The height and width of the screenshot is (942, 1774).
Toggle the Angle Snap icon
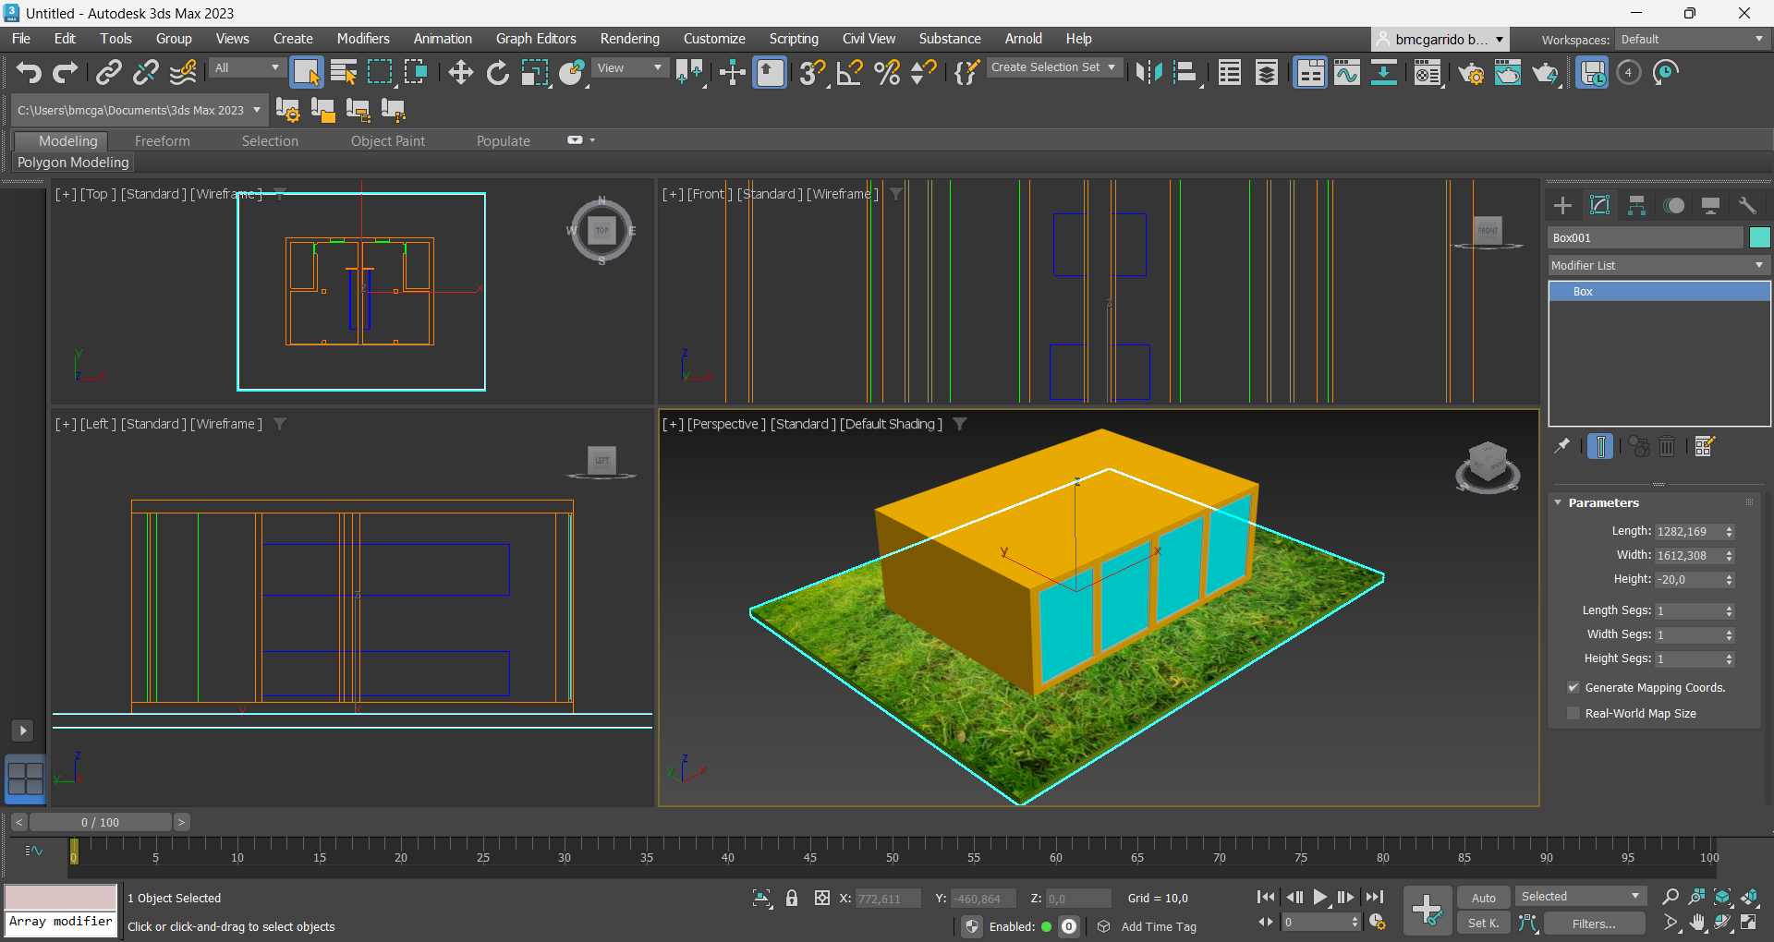click(x=849, y=72)
